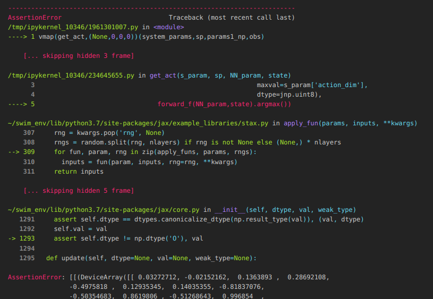433x299 pixels.
Task: Click the '<module>' label
Action: (x=168, y=27)
